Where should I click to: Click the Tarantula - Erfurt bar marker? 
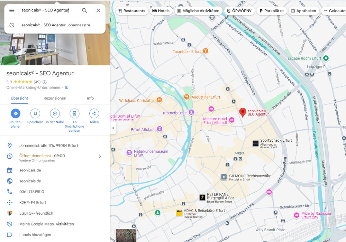[206, 51]
